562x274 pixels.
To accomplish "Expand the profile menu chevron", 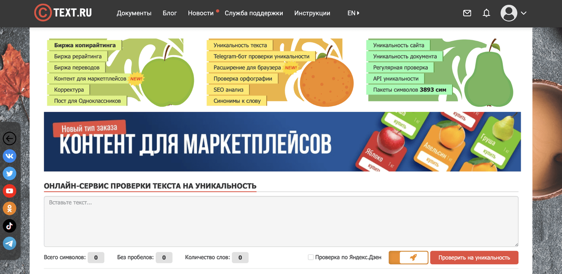I will (523, 13).
